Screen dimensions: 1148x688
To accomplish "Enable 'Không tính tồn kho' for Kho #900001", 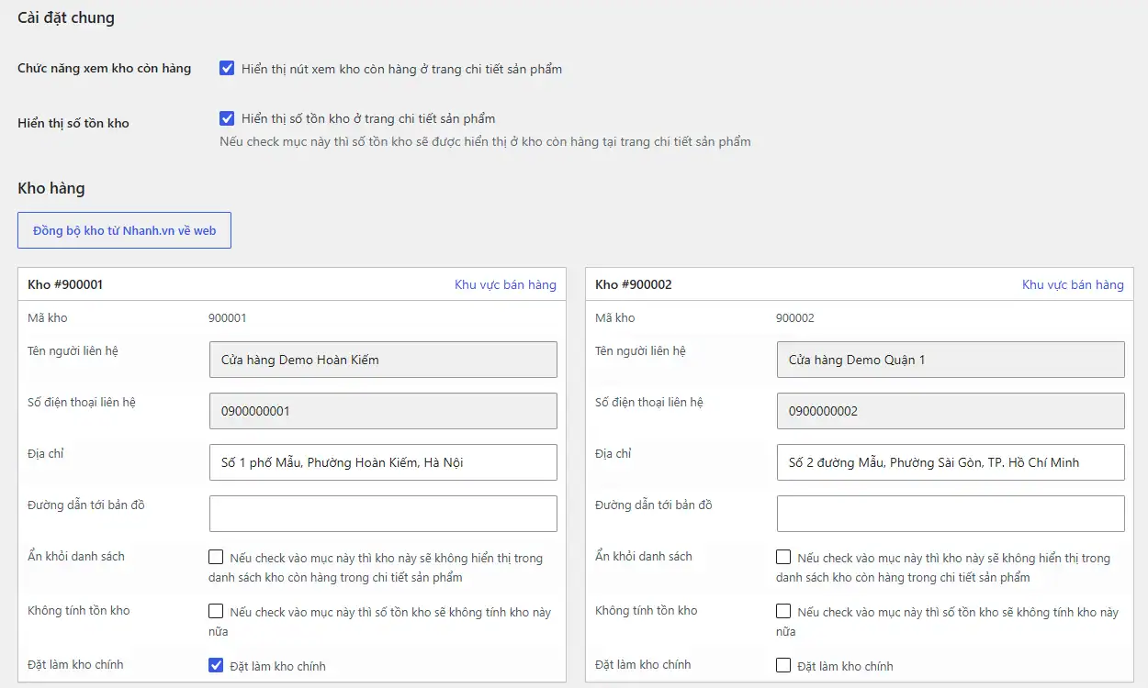I will pos(216,611).
